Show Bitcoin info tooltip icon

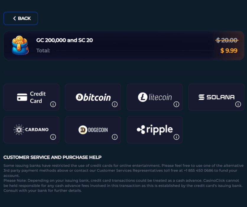tap(115, 104)
